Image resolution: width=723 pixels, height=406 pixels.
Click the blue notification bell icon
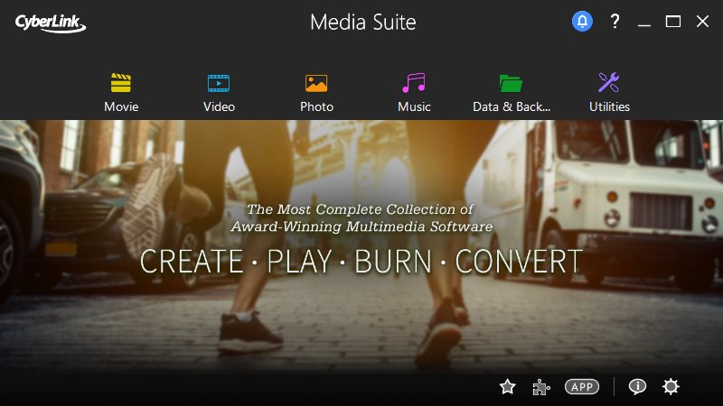click(582, 21)
